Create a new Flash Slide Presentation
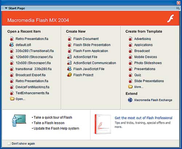182x149 pixels. 92,45
